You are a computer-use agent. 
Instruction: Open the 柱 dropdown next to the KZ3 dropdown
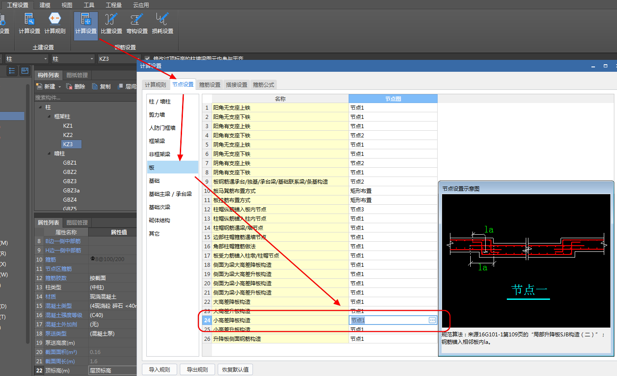point(73,59)
